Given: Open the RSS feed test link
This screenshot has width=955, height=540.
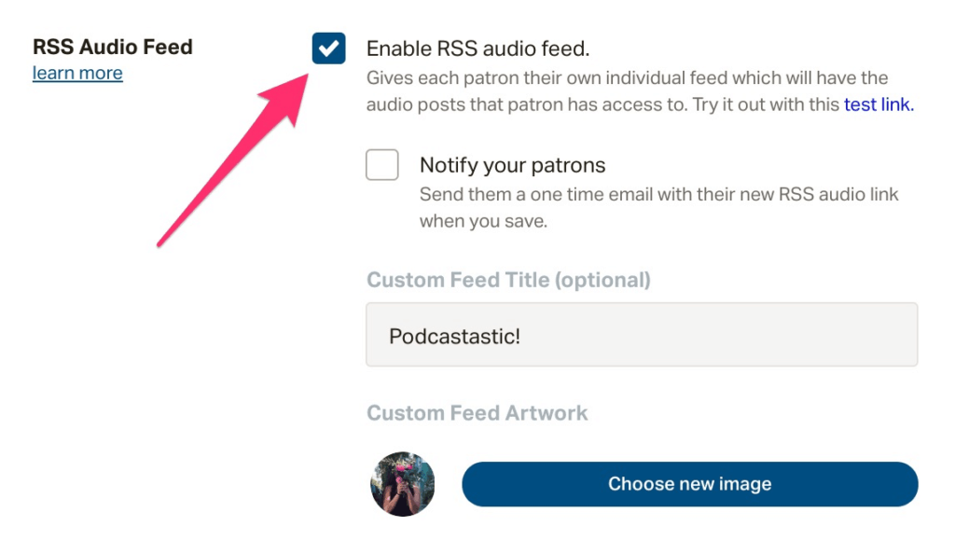Looking at the screenshot, I should [879, 104].
